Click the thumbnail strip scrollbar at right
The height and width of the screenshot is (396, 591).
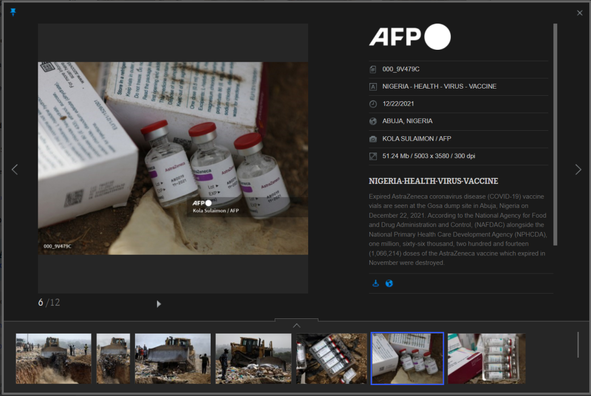(x=578, y=345)
